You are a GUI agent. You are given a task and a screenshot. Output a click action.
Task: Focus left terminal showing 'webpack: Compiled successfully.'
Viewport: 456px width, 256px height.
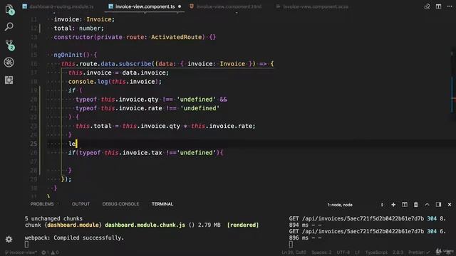point(154,231)
